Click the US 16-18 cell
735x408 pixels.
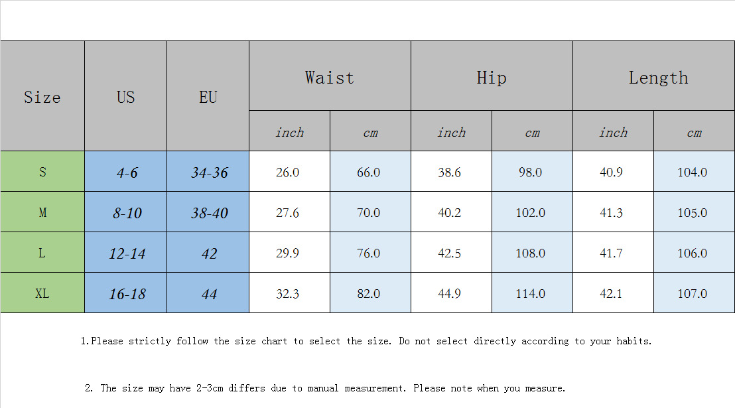[126, 294]
